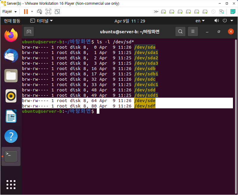
Task: Toggle VMware Unity mode icon
Action: tap(57, 12)
